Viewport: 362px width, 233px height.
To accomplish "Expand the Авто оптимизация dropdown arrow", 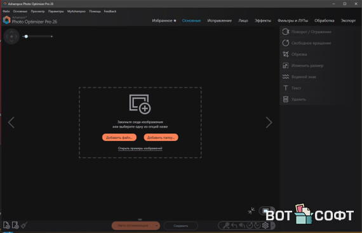I will point(156,225).
